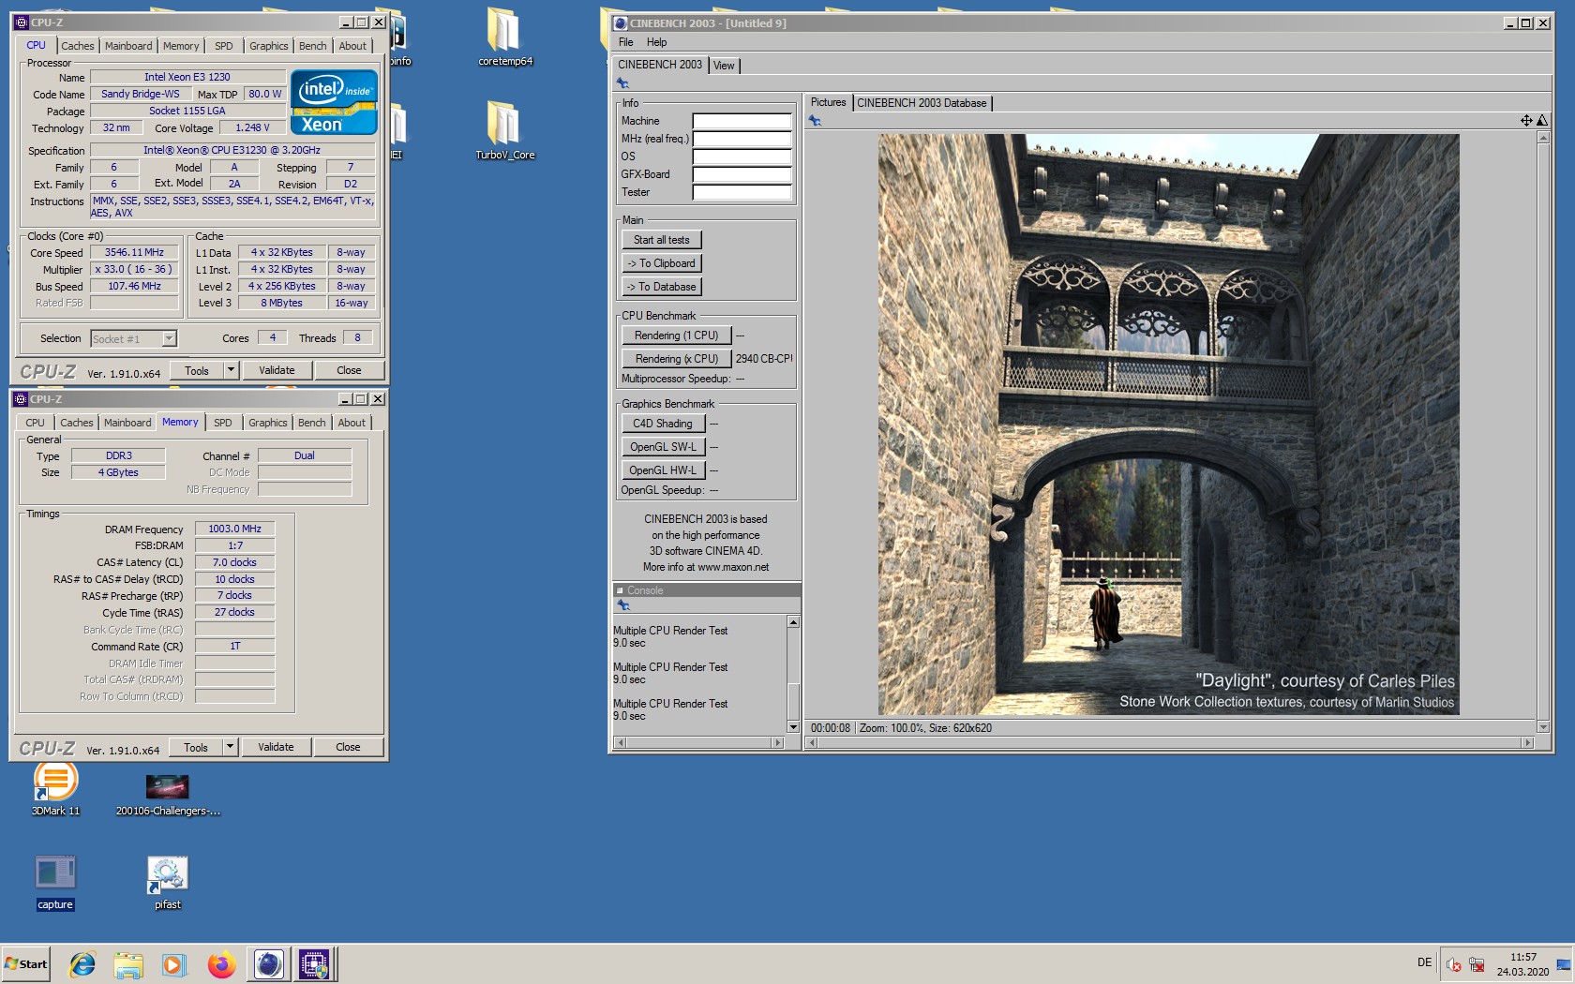Collapse the Console panel header toggle
1575x984 pixels.
point(620,590)
